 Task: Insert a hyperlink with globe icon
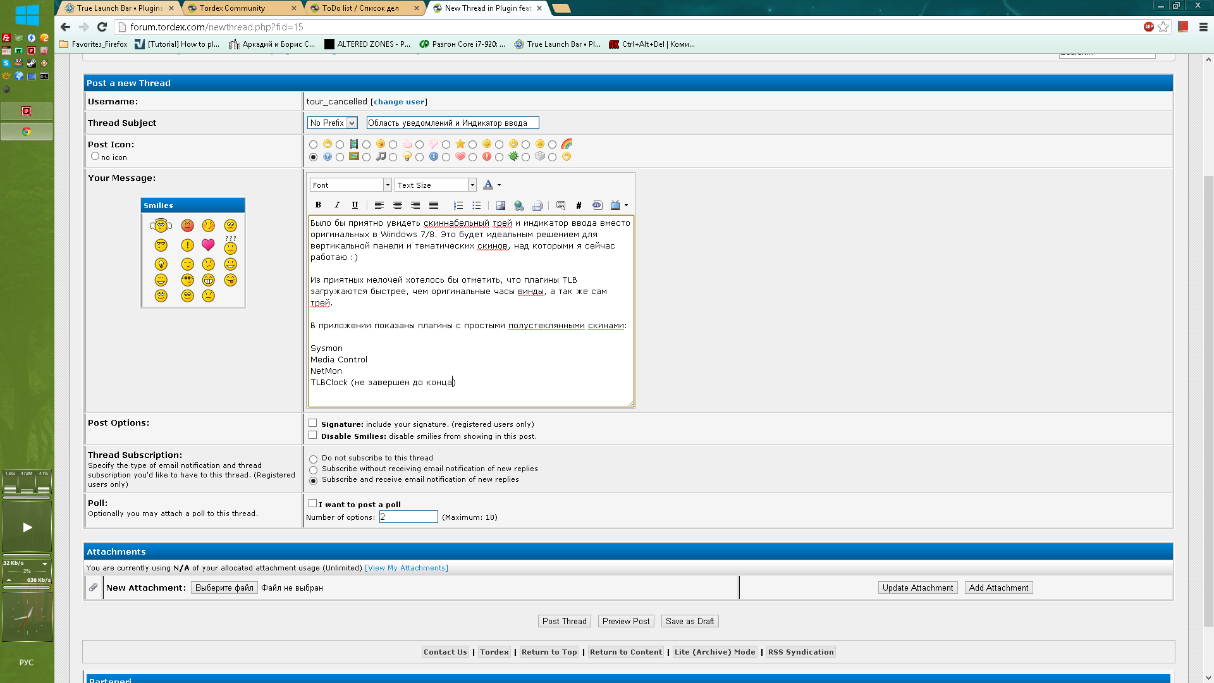[x=519, y=205]
